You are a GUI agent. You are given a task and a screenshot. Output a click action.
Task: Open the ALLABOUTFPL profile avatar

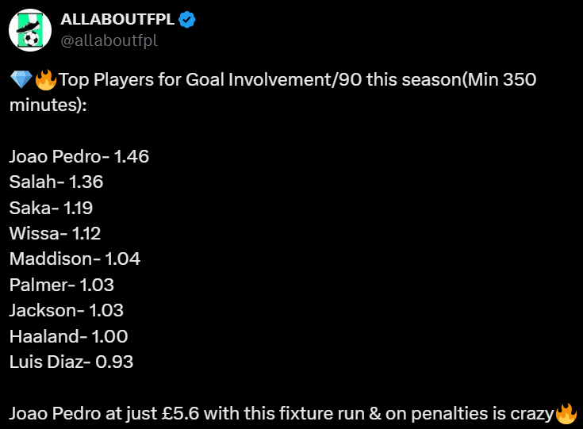pyautogui.click(x=30, y=30)
